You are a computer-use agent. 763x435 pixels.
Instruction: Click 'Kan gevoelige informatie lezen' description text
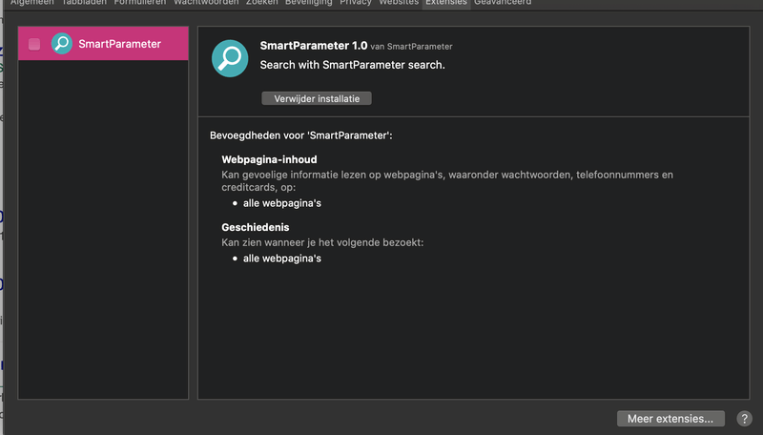(447, 180)
